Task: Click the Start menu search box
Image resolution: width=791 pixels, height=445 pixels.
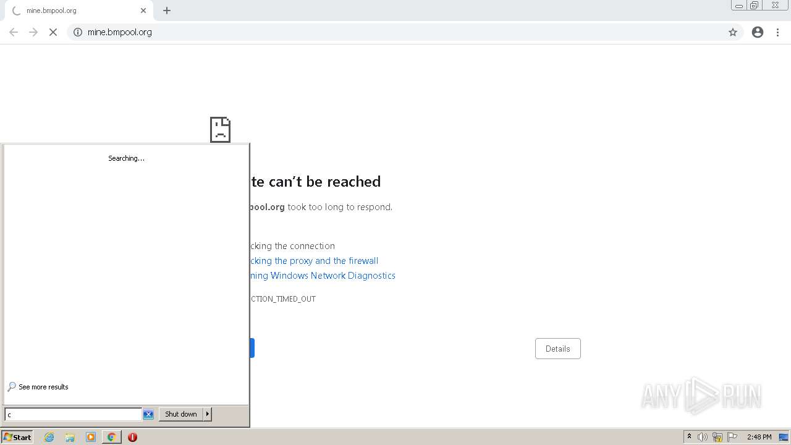Action: 73,415
